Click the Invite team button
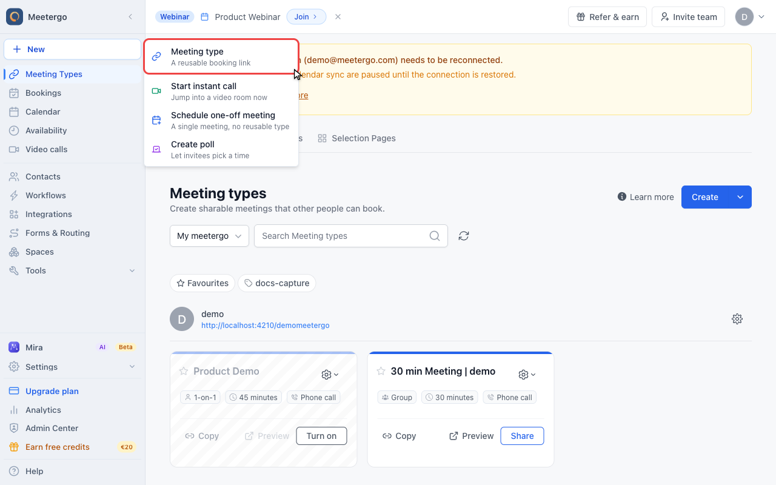776x485 pixels. [x=689, y=17]
